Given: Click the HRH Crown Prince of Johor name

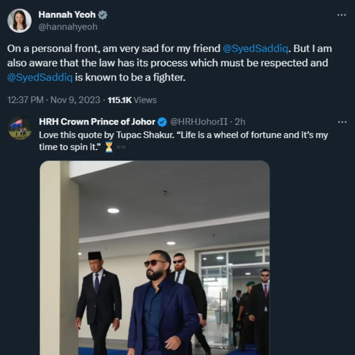Looking at the screenshot, I should (x=97, y=122).
